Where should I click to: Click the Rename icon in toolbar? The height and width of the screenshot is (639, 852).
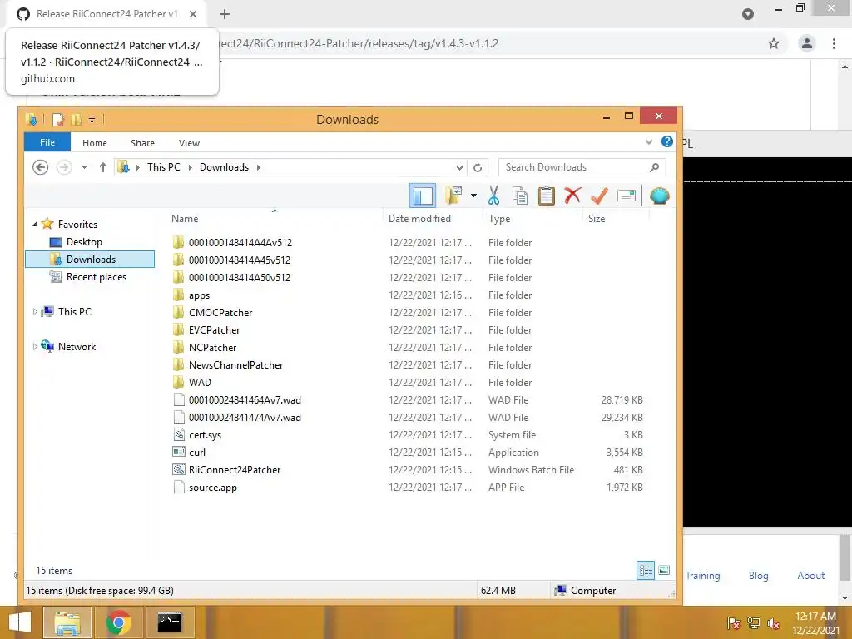[627, 196]
